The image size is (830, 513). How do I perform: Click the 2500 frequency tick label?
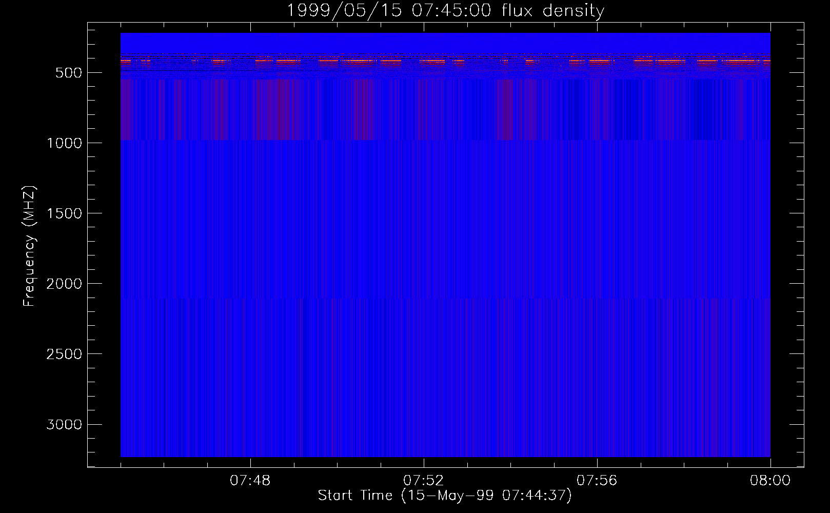(64, 354)
